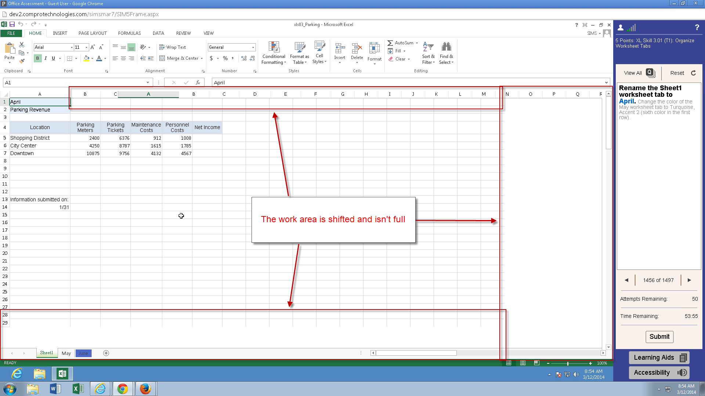705x396 pixels.
Task: Expand the font name dropdown
Action: (72, 47)
